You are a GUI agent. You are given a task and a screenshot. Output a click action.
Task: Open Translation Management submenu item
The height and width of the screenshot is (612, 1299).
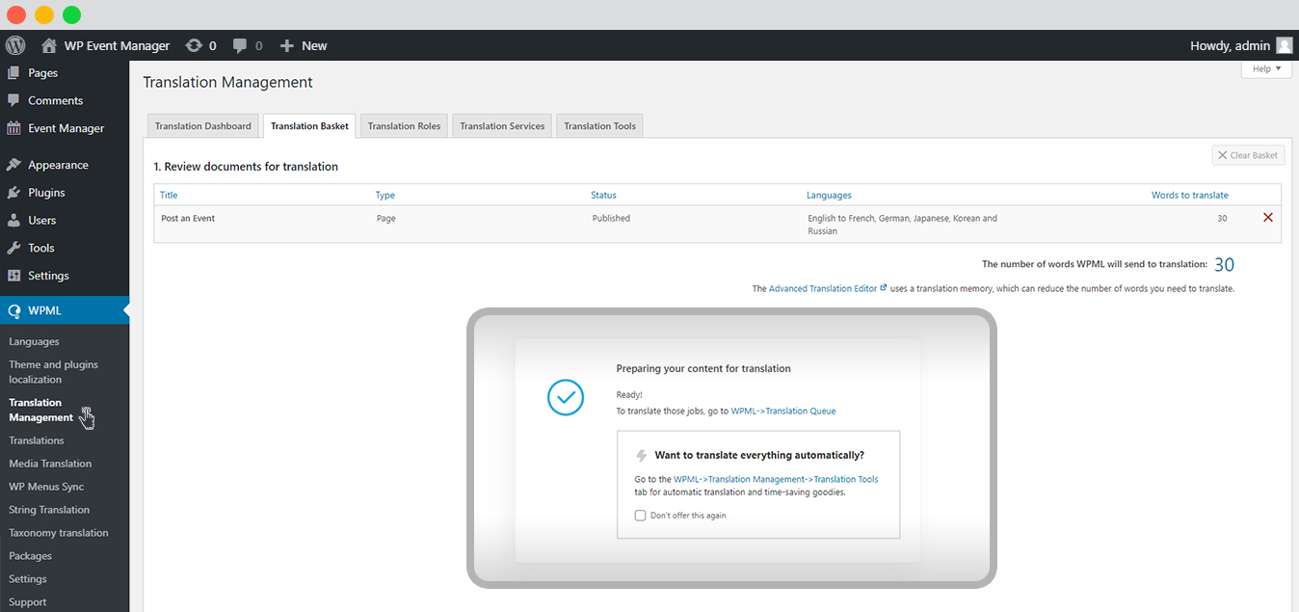coord(41,410)
